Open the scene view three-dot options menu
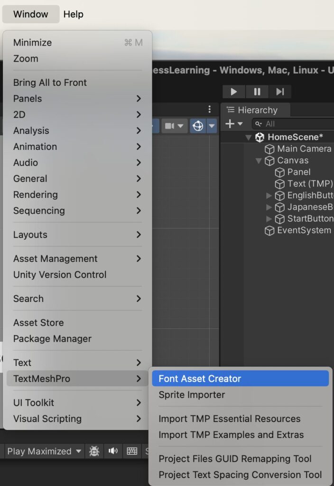 point(209,110)
